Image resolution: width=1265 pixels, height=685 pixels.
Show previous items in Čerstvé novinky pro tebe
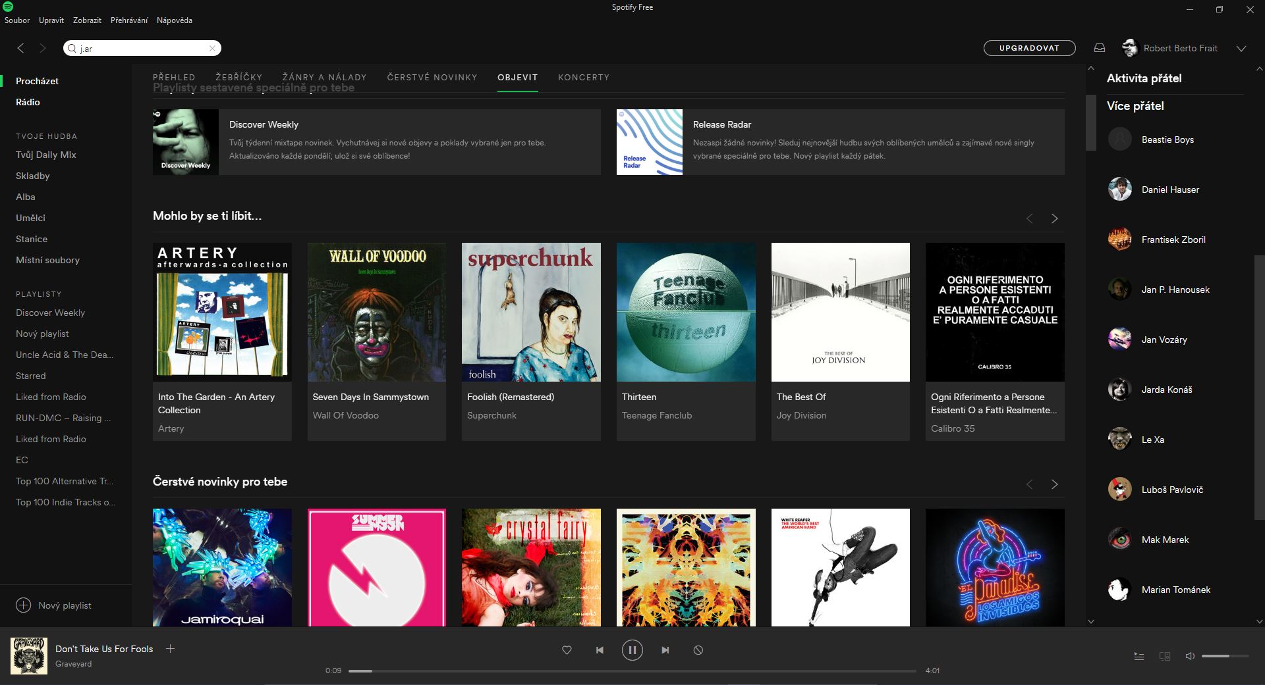point(1029,484)
